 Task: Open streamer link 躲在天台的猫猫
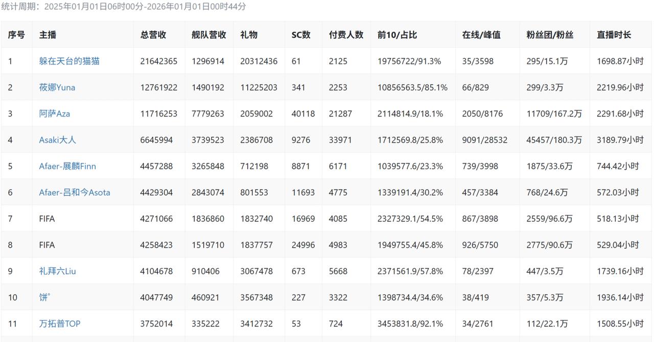pos(69,61)
